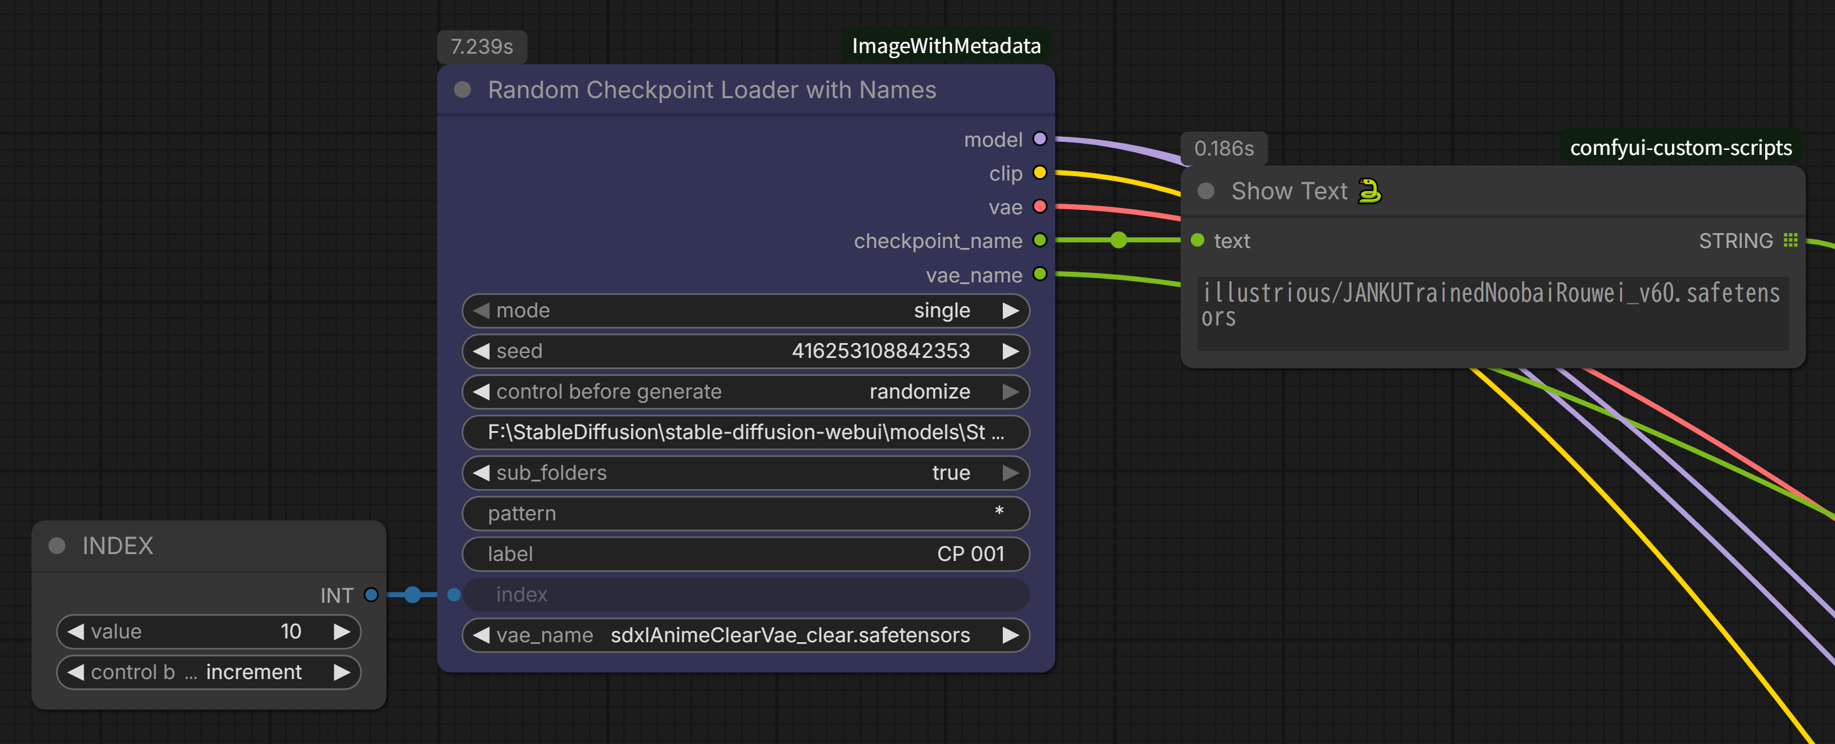Click the comfyui-custom-scripts badge

tap(1681, 148)
